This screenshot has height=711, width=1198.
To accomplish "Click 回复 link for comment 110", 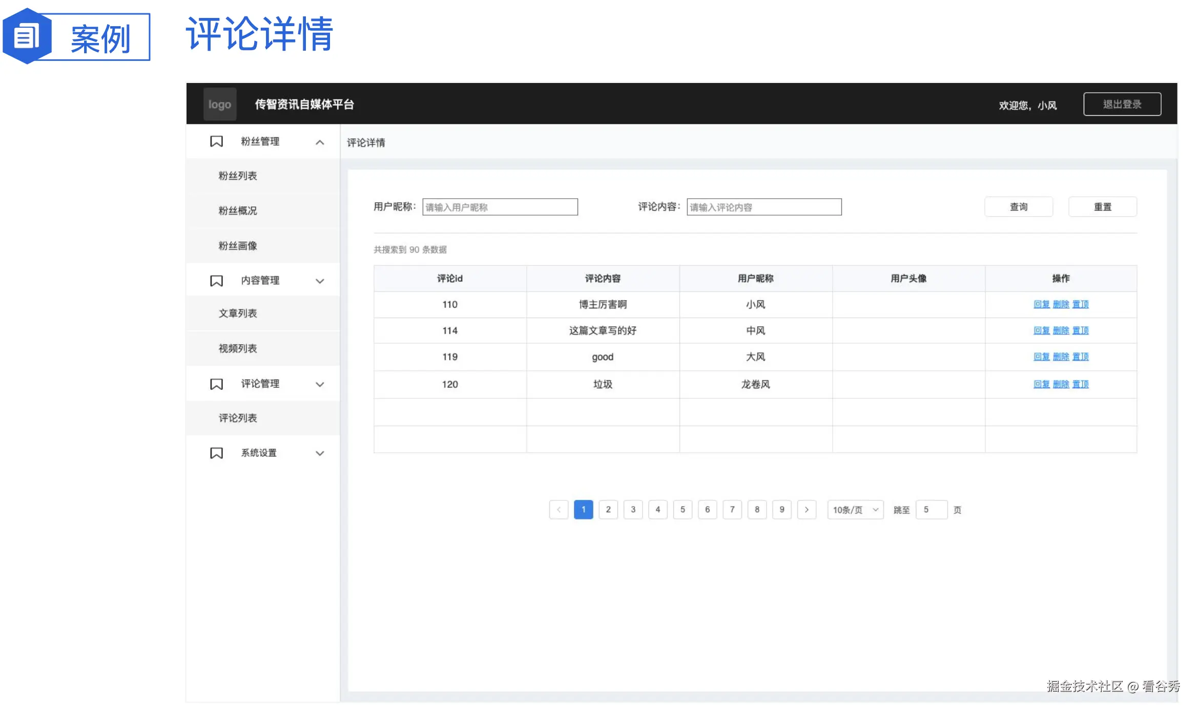I will coord(1042,304).
